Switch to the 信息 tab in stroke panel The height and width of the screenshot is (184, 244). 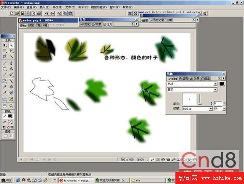click(x=206, y=79)
